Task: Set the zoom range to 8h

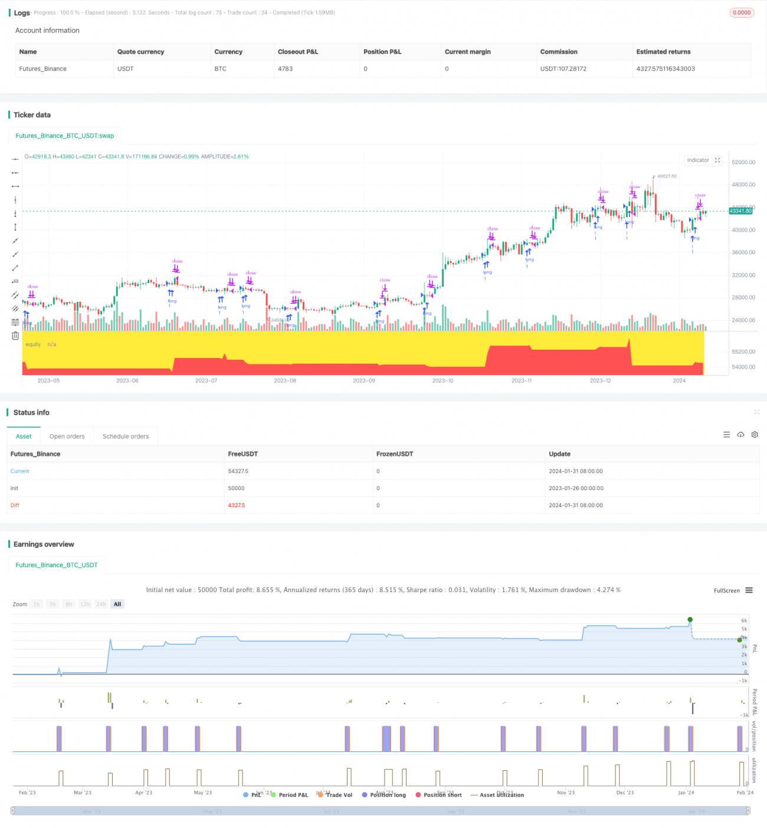Action: (x=68, y=604)
